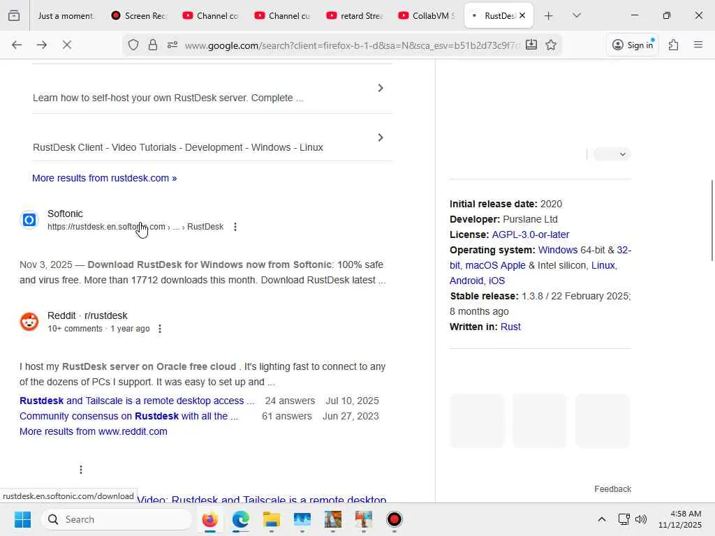
Task: Open tracking protection shield icon
Action: 133,45
